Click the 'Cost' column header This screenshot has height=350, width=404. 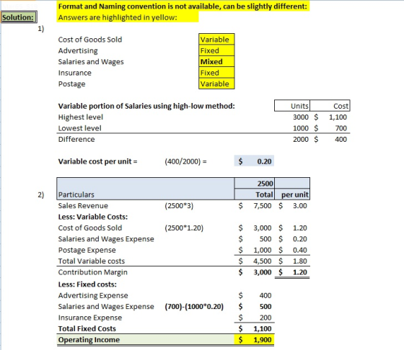coord(330,106)
